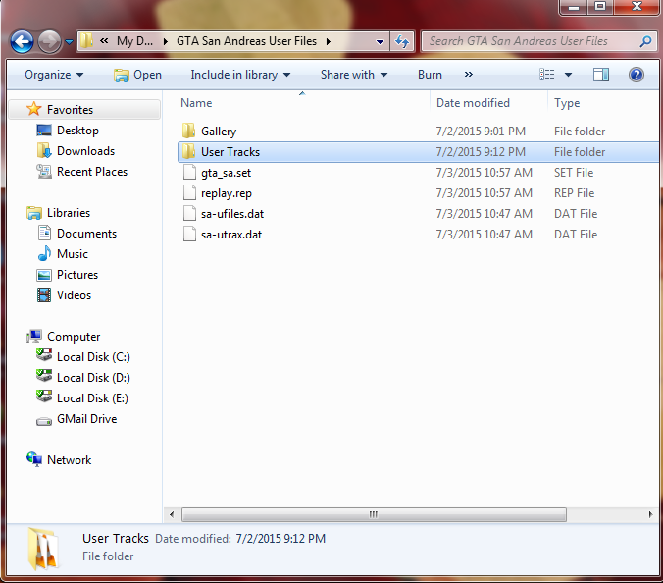Image resolution: width=663 pixels, height=583 pixels.
Task: Select the sa-utrax.dat file icon
Action: [189, 234]
